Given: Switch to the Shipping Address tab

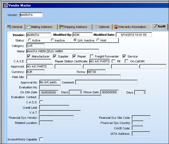Looking at the screenshot, I should 75,27.
